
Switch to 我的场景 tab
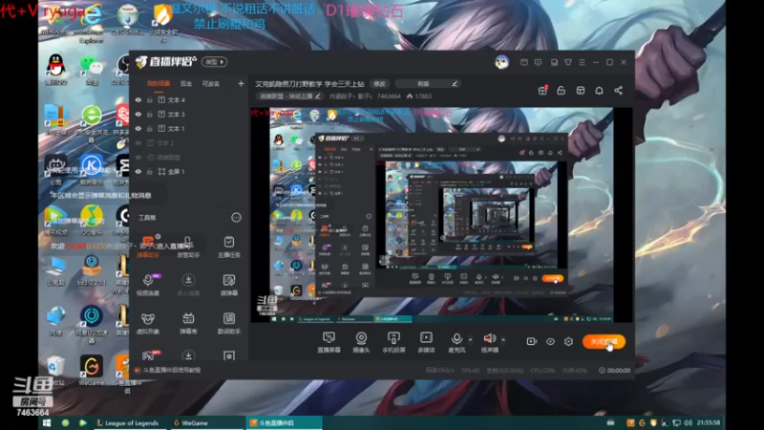click(x=159, y=84)
